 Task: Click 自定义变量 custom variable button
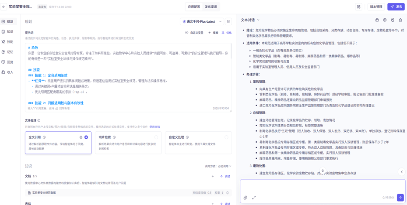tap(194, 33)
